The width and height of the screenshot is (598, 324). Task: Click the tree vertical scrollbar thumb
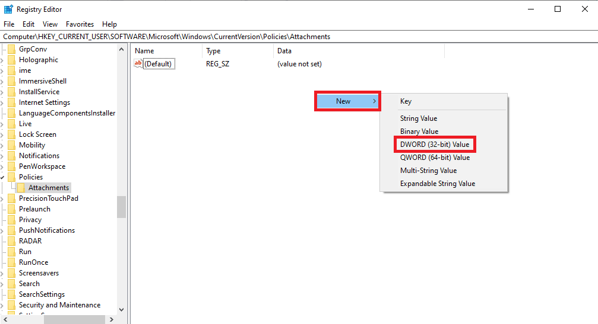121,207
